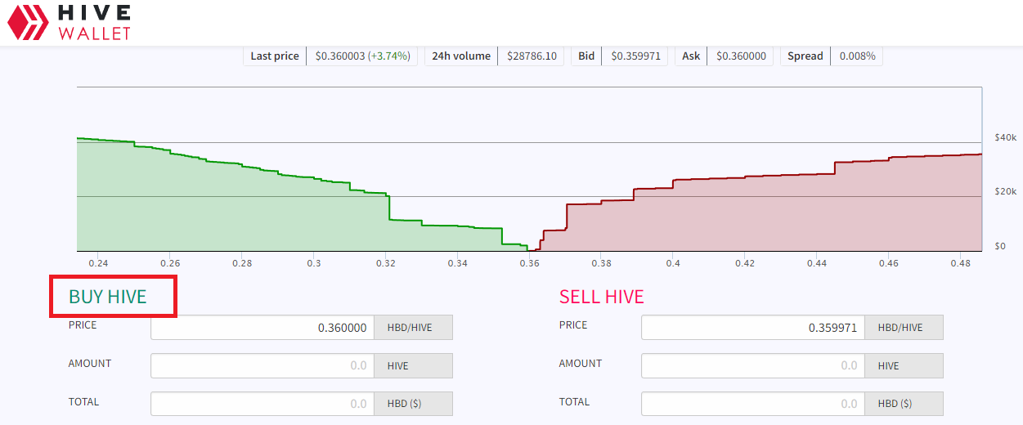Click the 0.48 x-axis label
The image size is (1023, 425).
click(x=961, y=263)
